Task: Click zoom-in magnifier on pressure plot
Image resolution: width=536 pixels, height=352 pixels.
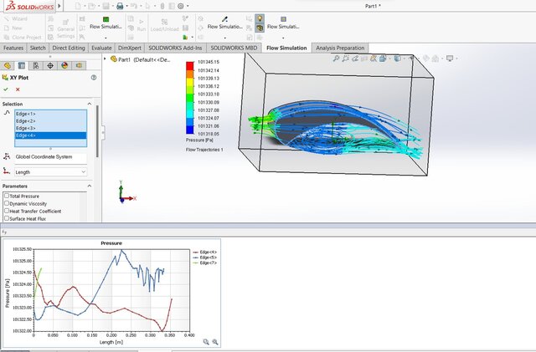Action: (x=204, y=342)
